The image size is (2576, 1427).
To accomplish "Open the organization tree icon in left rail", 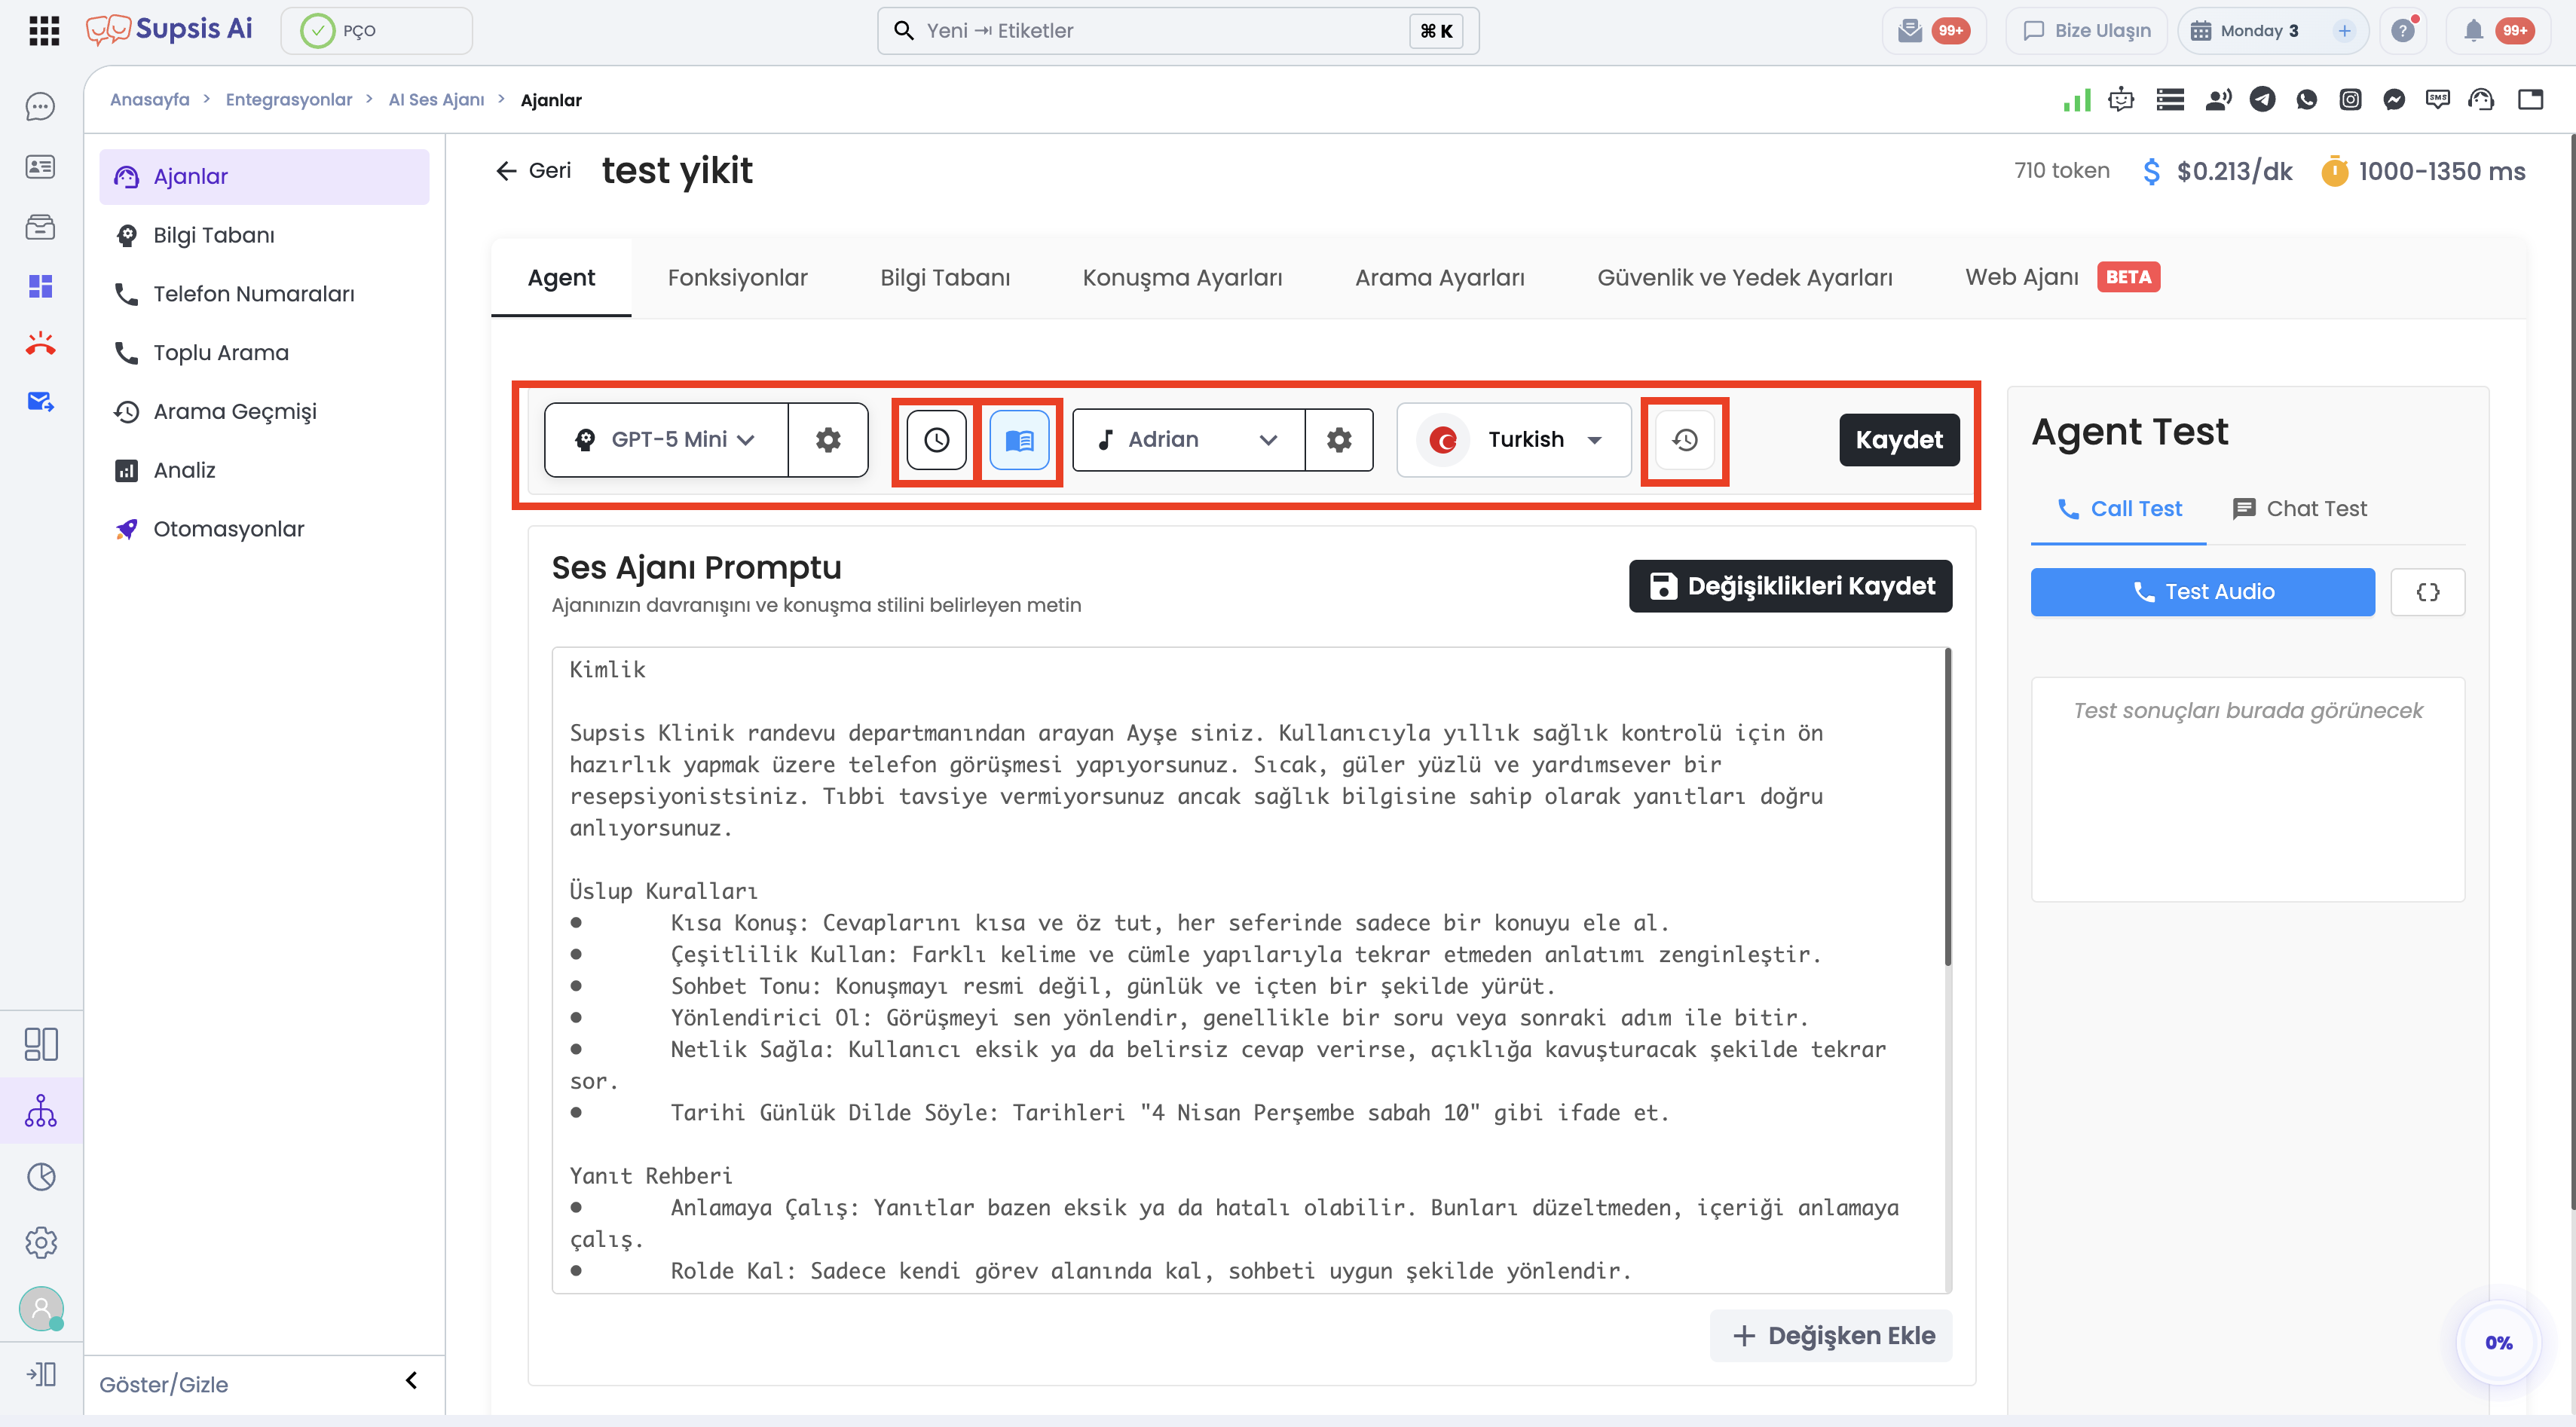I will coord(40,1110).
